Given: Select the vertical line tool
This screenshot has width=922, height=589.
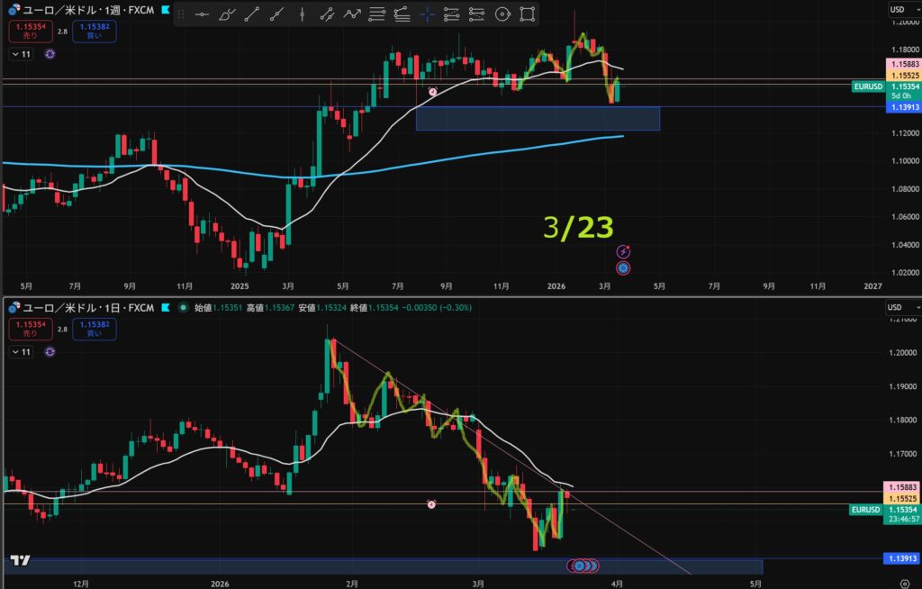Looking at the screenshot, I should click(302, 14).
